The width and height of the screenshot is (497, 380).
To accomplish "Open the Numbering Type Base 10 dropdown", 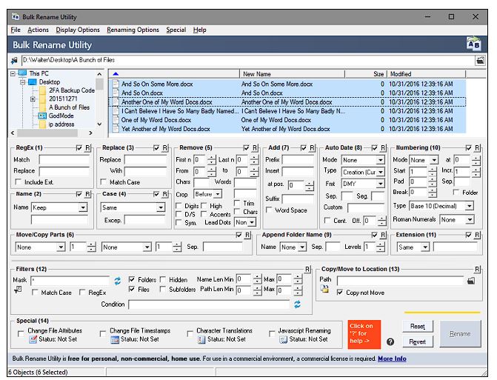I will pyautogui.click(x=469, y=206).
